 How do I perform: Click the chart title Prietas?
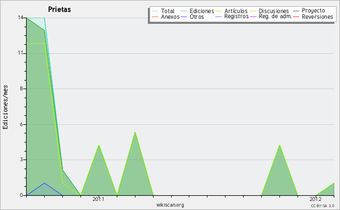59,10
